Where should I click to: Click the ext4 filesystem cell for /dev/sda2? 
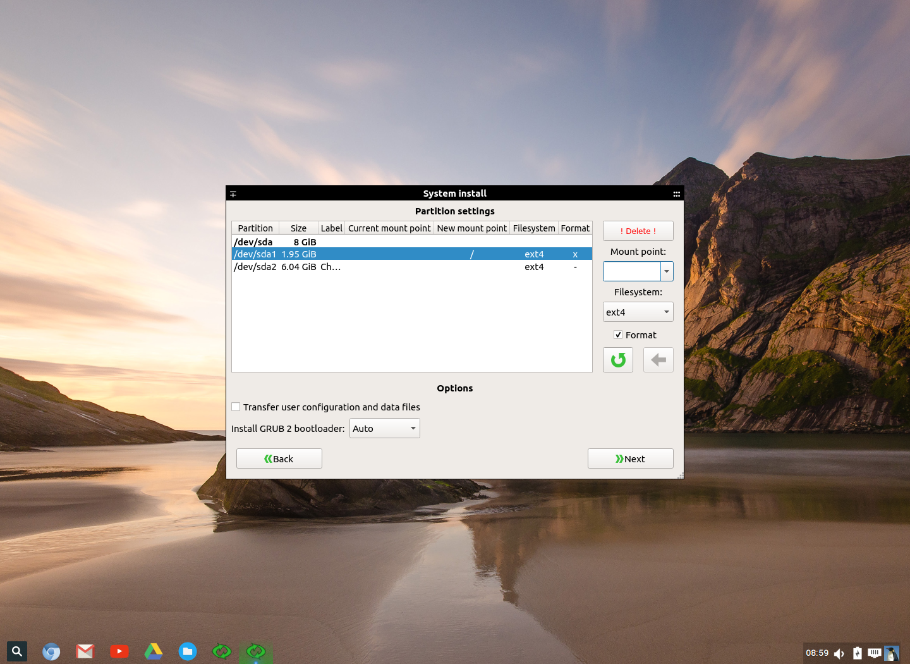pyautogui.click(x=534, y=267)
